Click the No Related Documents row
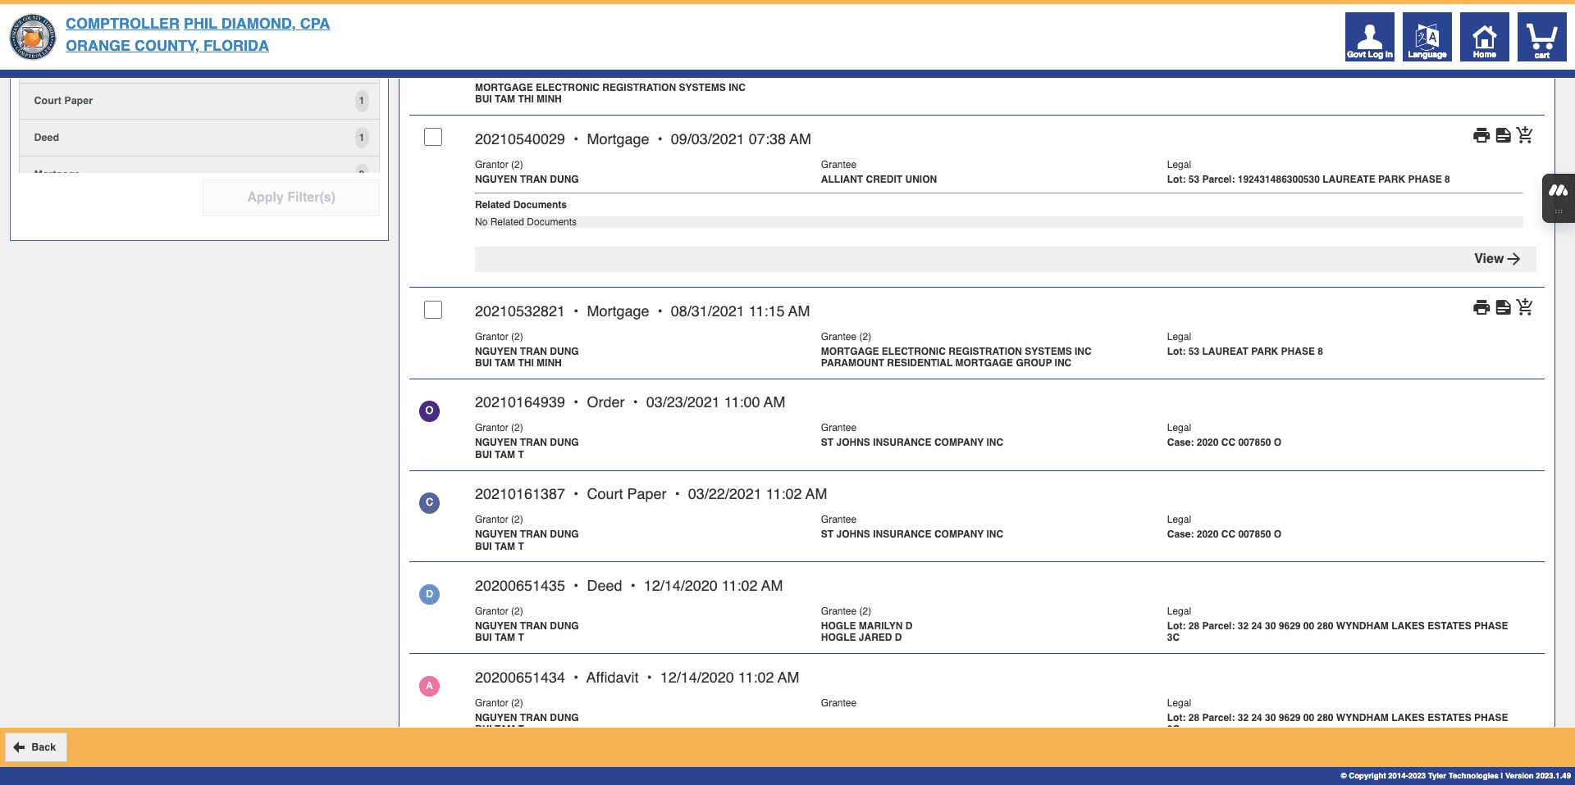Viewport: 1575px width, 785px height. (999, 222)
